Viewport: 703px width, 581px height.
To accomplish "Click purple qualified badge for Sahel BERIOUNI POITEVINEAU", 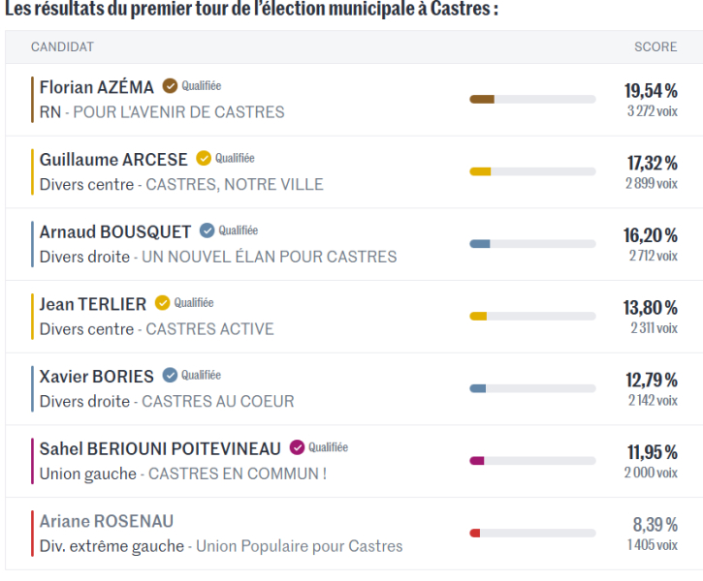I will click(298, 448).
